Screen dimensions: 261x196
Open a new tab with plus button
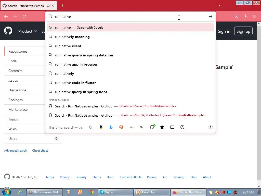tap(62, 6)
